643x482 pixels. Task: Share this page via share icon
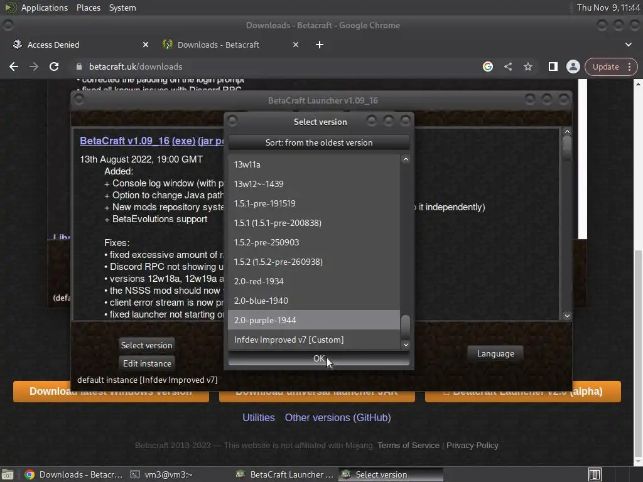click(507, 67)
